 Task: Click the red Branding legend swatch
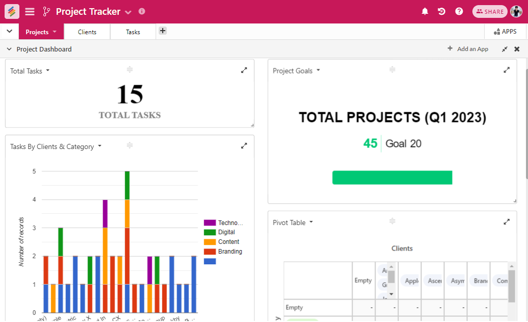click(210, 252)
